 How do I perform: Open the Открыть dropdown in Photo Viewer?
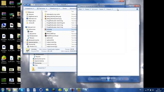click(110, 9)
